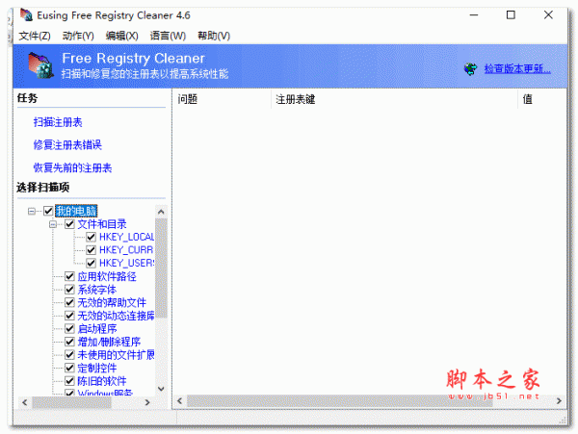Image resolution: width=578 pixels, height=434 pixels.
Task: Open the 帮助(V) menu
Action: 214,36
